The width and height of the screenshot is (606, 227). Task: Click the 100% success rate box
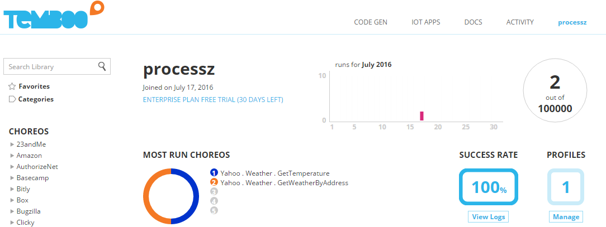pyautogui.click(x=489, y=187)
